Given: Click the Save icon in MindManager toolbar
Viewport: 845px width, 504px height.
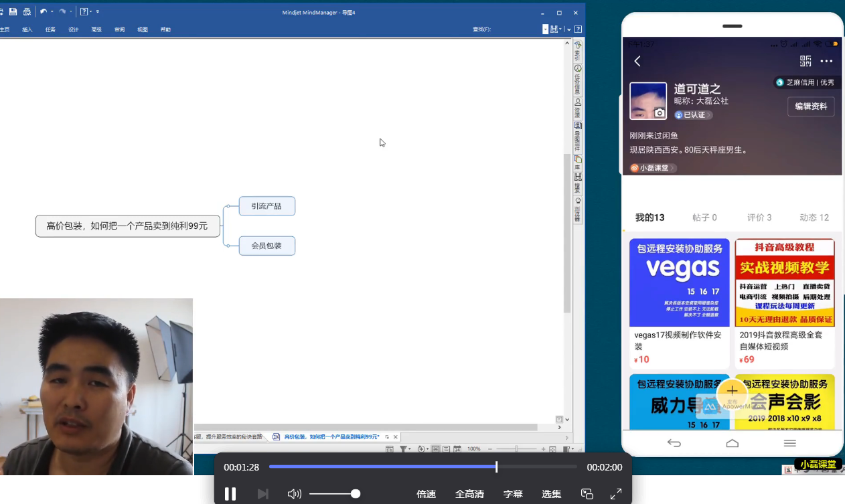Looking at the screenshot, I should click(13, 12).
